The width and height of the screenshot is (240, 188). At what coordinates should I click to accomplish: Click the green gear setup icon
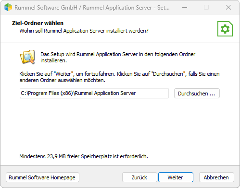225,29
